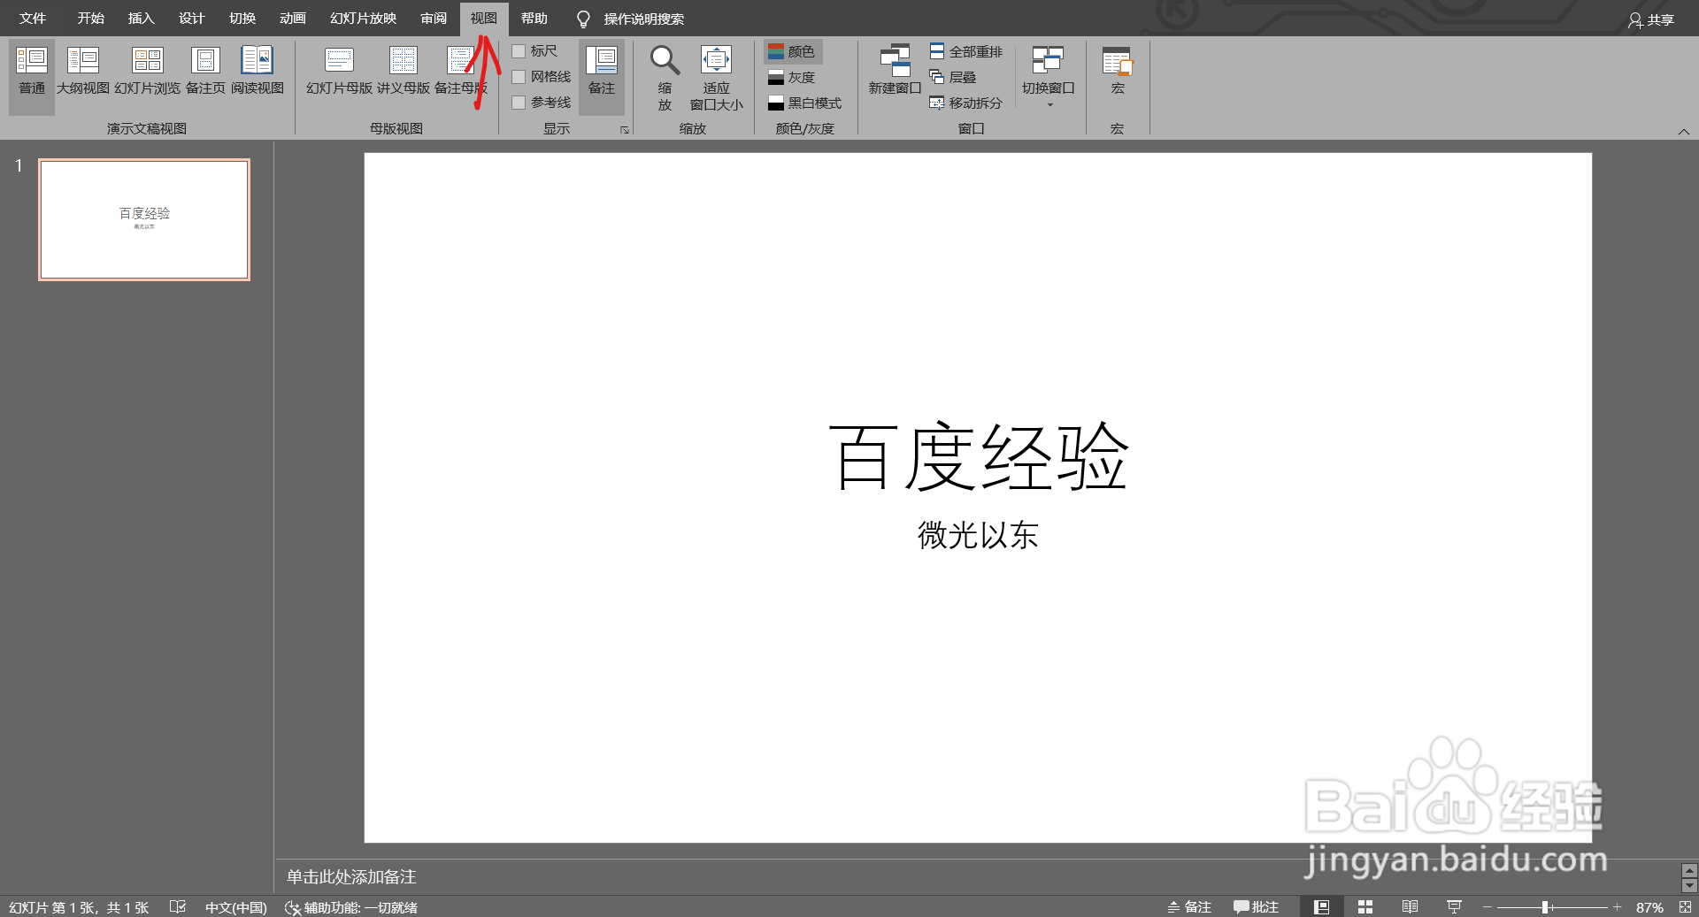Open the Slide Show (幻灯片放映) tab
The height and width of the screenshot is (917, 1699).
click(363, 19)
